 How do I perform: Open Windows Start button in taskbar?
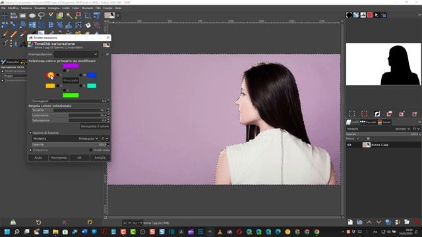point(7,232)
